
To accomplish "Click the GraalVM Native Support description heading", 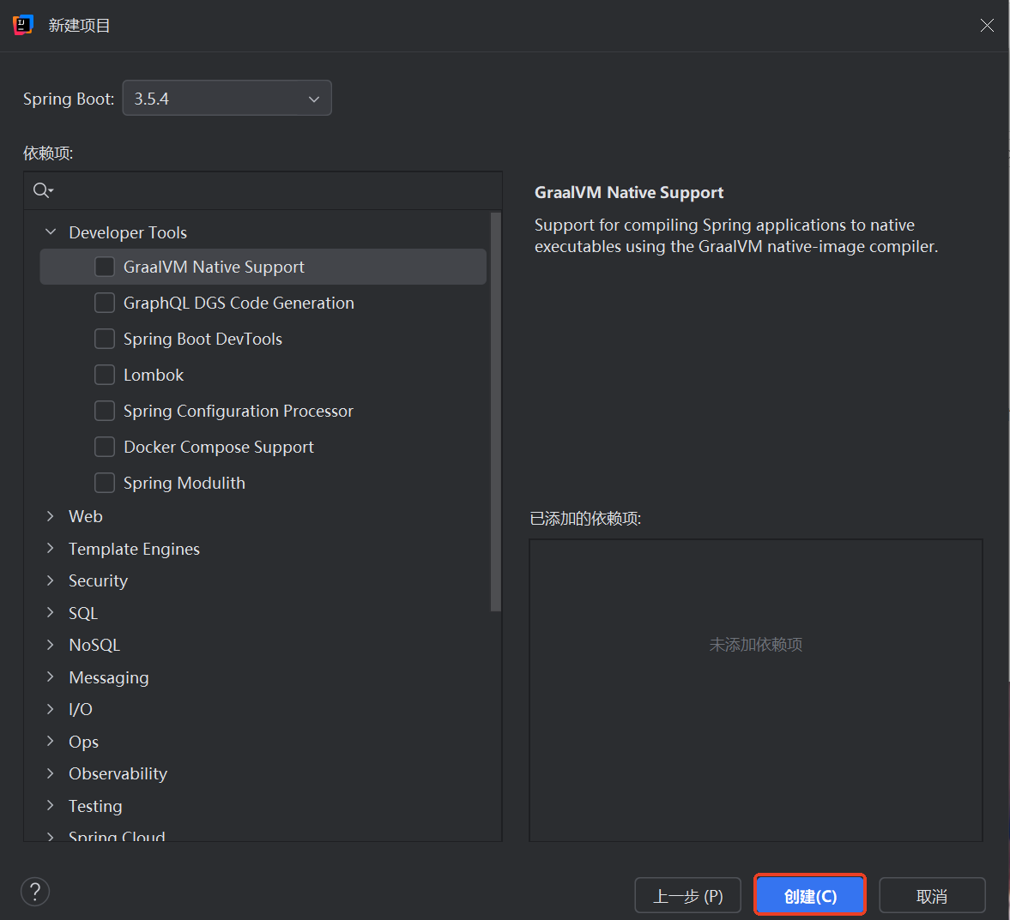I will point(629,193).
